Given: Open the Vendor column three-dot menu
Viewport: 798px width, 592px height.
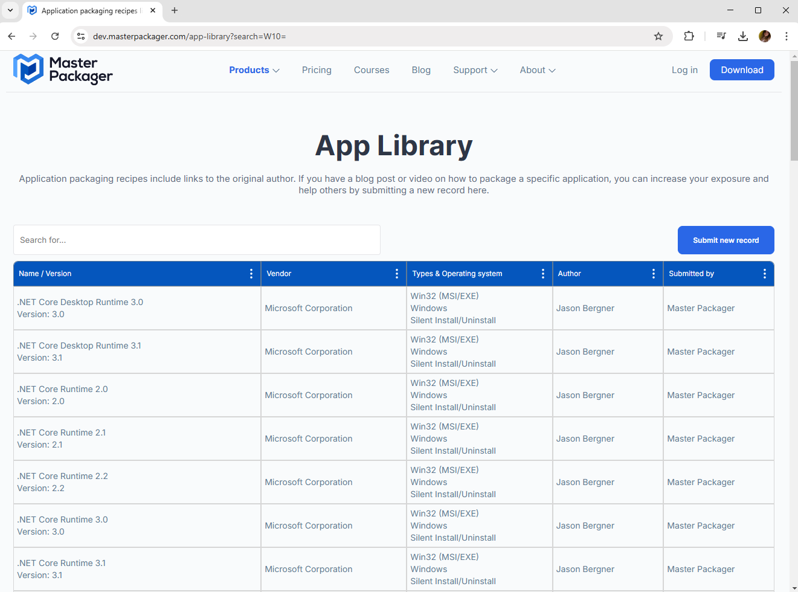Looking at the screenshot, I should [397, 274].
